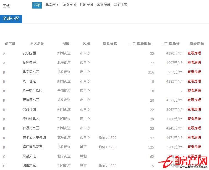
Task: Click 查看房源 for 安乐组团
Action: point(194,53)
